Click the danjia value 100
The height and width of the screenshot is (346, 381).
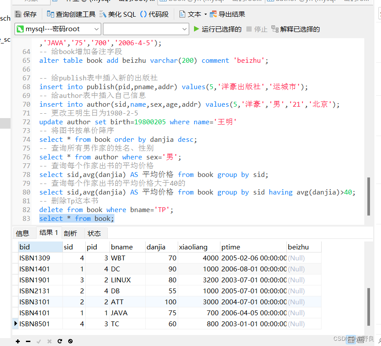161,302
